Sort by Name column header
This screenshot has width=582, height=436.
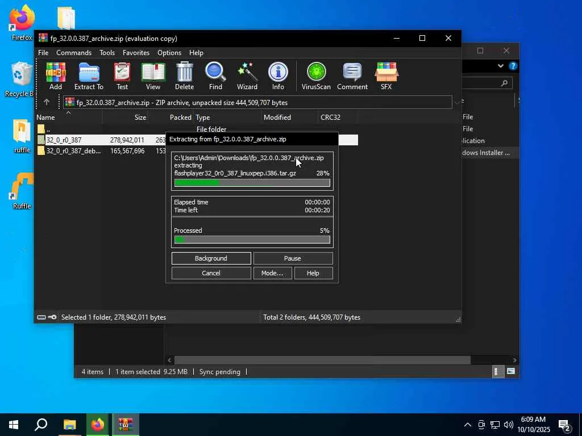68,117
